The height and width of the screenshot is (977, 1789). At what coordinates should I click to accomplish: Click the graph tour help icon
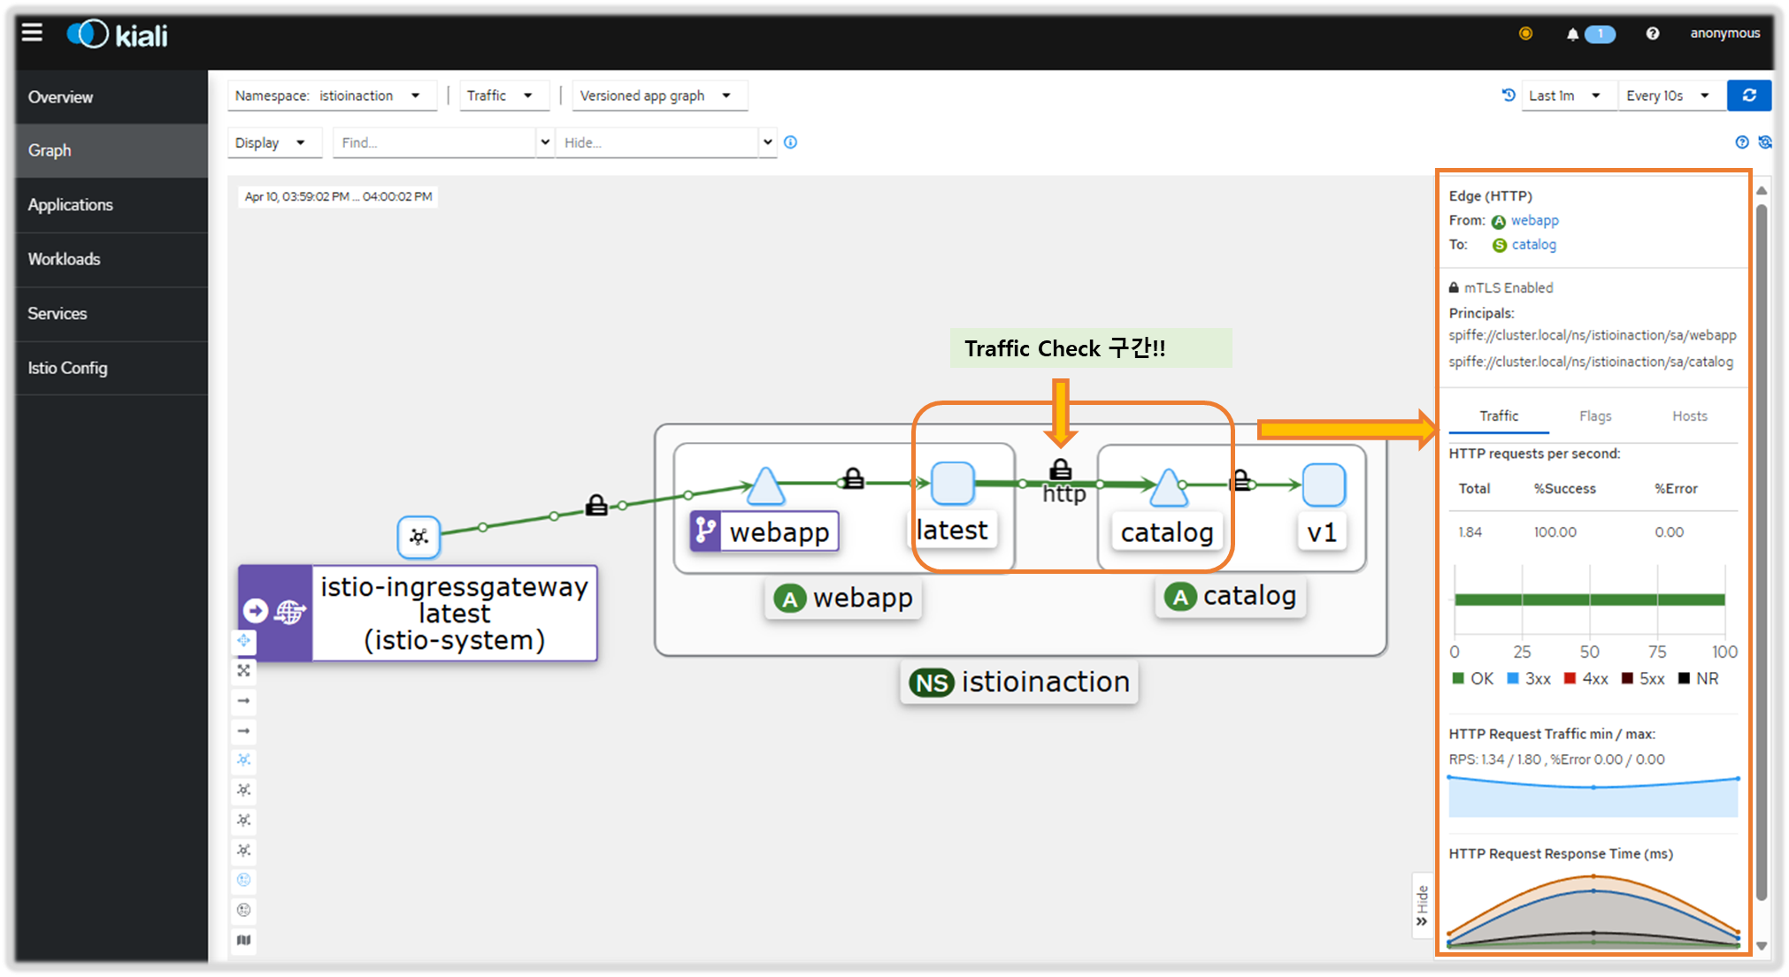click(x=1741, y=142)
